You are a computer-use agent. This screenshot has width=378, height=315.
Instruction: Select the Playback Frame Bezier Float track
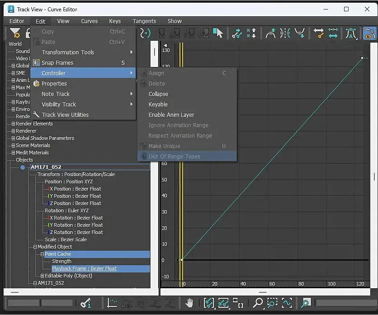[x=84, y=268]
